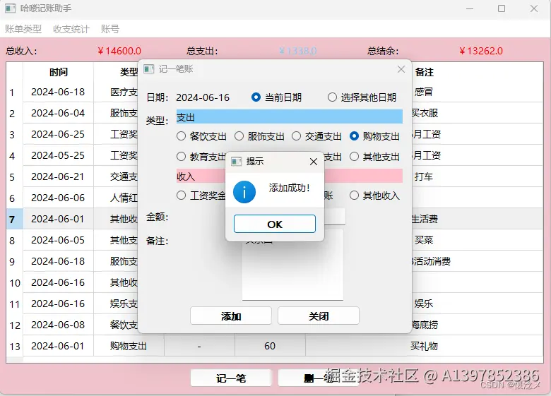
Task: Click the 哈喽记账助手 app window icon
Action: coord(10,8)
